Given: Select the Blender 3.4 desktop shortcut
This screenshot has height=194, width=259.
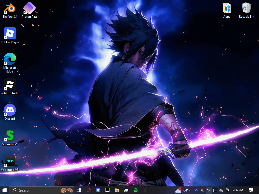Looking at the screenshot, I should coord(10,10).
